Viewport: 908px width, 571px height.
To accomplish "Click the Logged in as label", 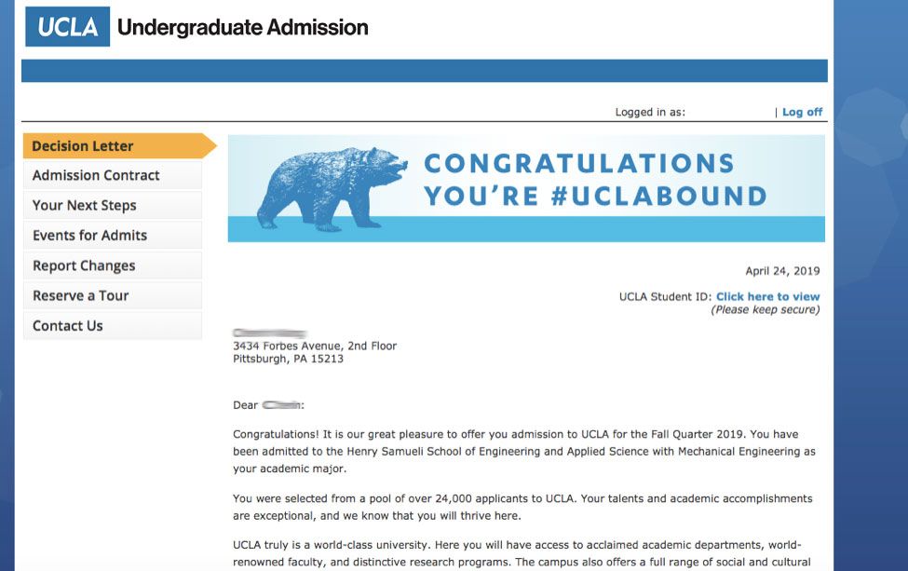I will pyautogui.click(x=650, y=112).
